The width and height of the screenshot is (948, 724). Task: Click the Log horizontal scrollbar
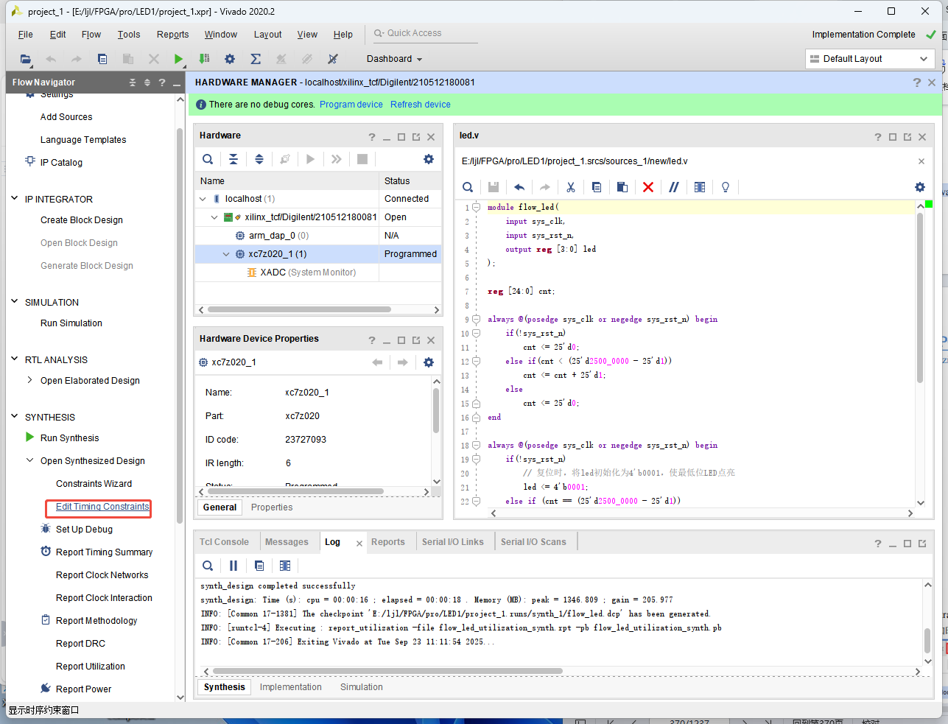[387, 671]
